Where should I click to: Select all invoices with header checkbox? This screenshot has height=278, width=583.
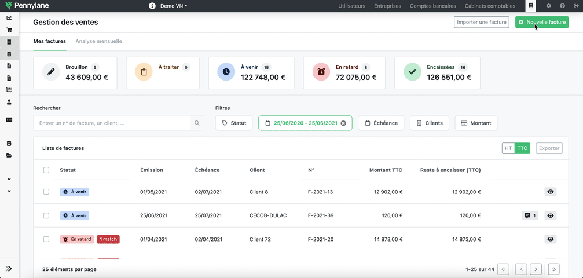coord(46,170)
